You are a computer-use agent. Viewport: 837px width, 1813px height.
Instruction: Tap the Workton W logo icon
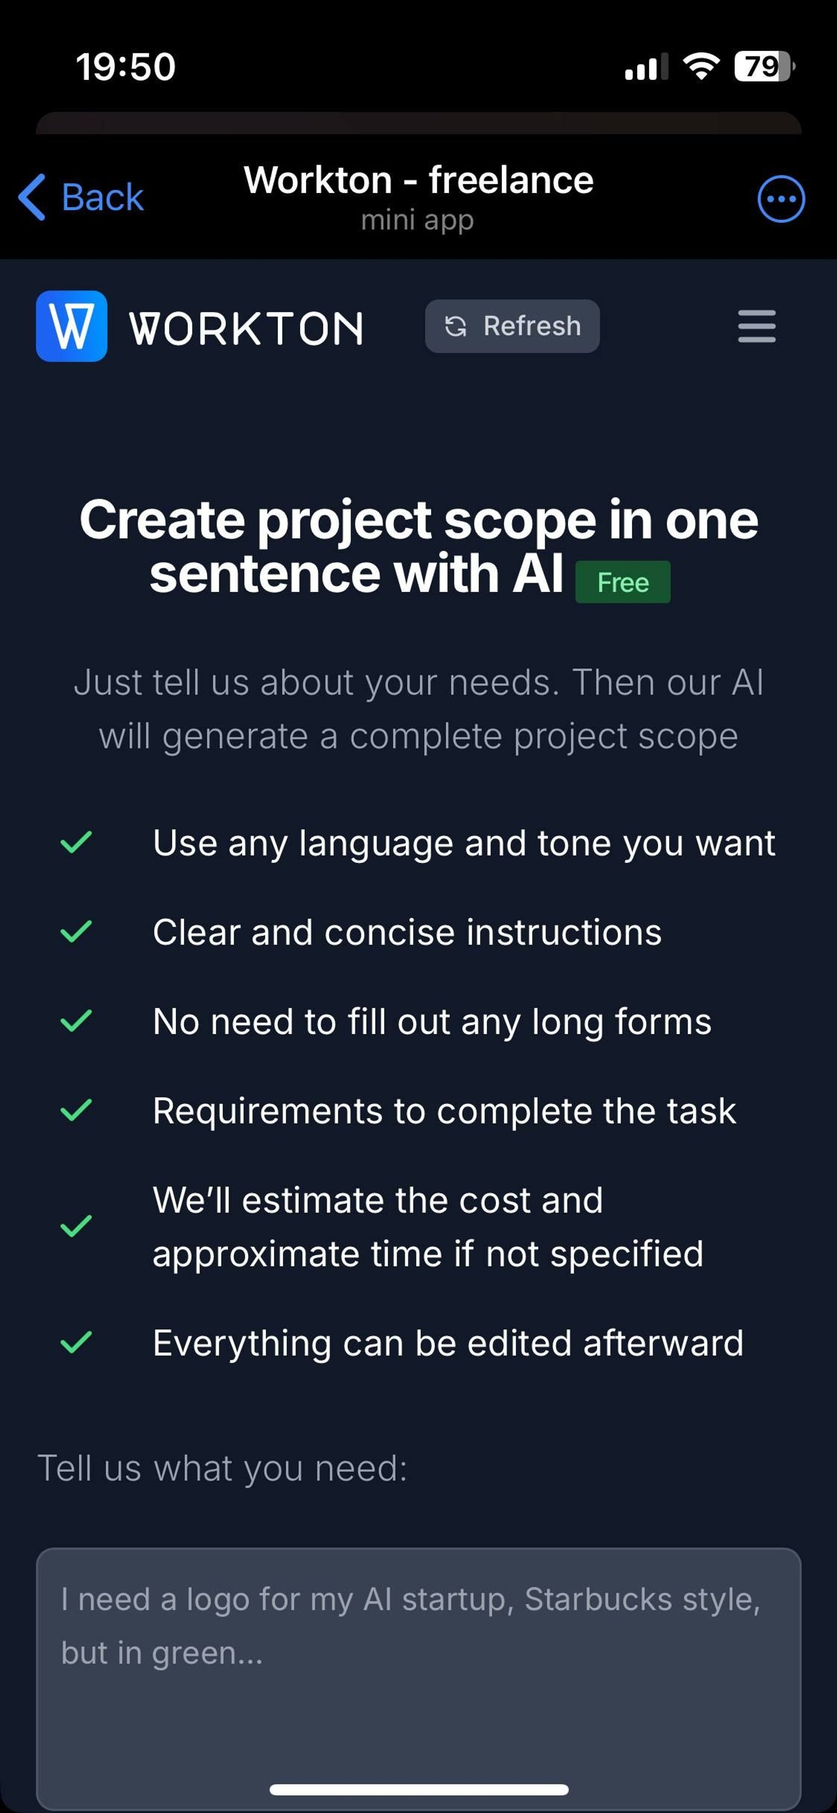tap(71, 327)
